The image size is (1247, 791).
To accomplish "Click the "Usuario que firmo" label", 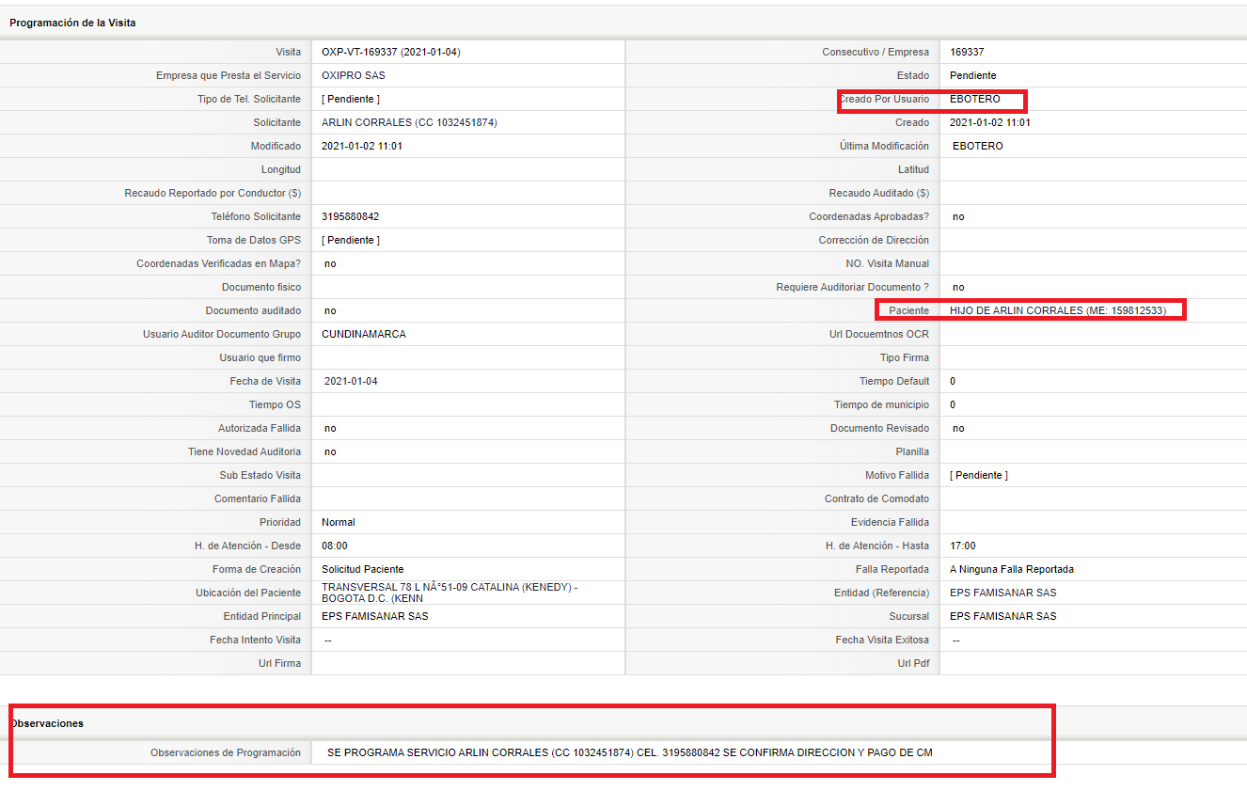I will pos(260,357).
